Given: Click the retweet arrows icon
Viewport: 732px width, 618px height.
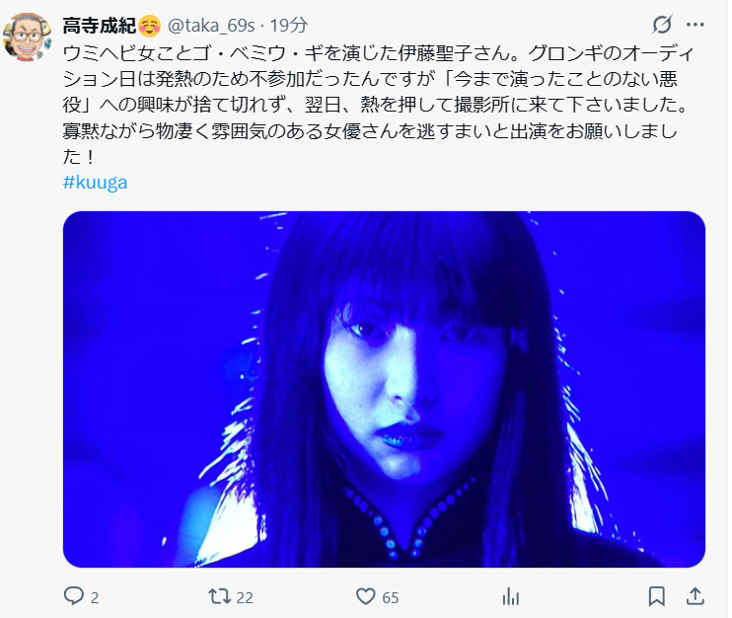Looking at the screenshot, I should (x=219, y=596).
